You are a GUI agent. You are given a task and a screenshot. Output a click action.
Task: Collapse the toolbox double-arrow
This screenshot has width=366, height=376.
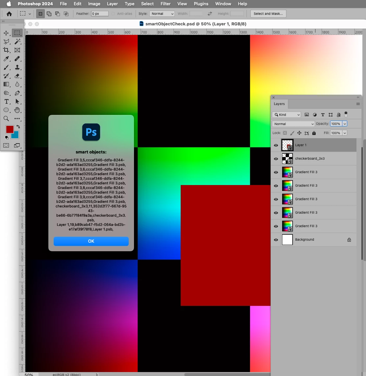3,21
